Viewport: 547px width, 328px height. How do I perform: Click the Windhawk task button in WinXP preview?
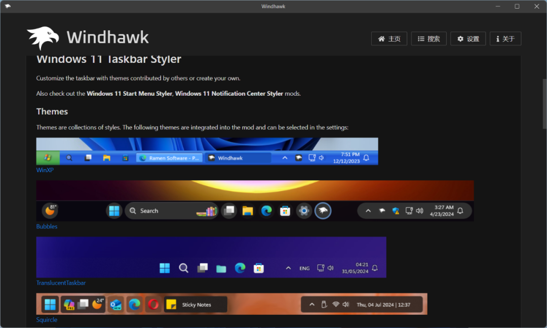coord(238,158)
